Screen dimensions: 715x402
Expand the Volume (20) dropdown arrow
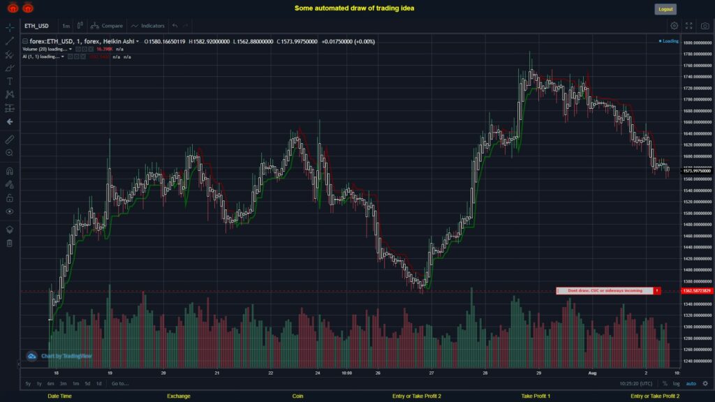tap(71, 50)
